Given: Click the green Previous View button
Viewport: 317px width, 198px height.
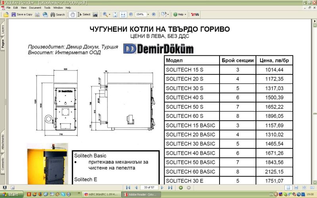Looking at the screenshot, I should coord(180,187).
